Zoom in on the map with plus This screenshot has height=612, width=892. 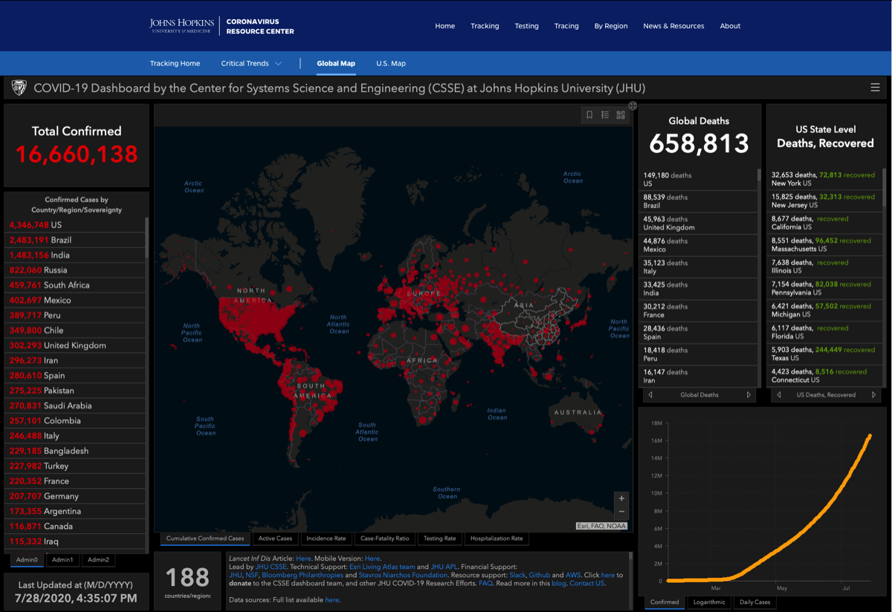[x=621, y=498]
